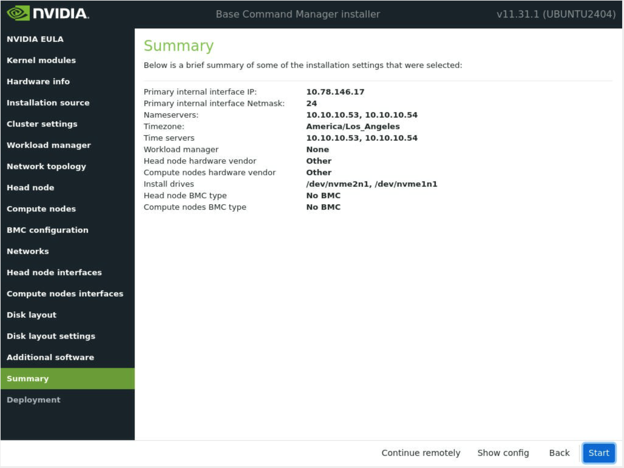The image size is (624, 468).
Task: Open Workload manager step
Action: point(49,145)
